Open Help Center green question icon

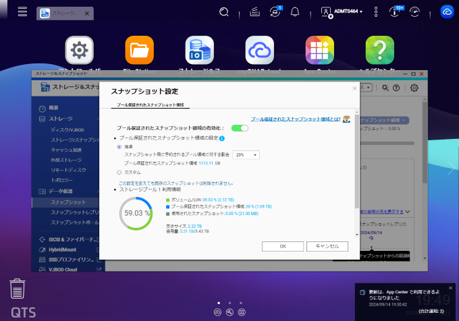point(379,51)
